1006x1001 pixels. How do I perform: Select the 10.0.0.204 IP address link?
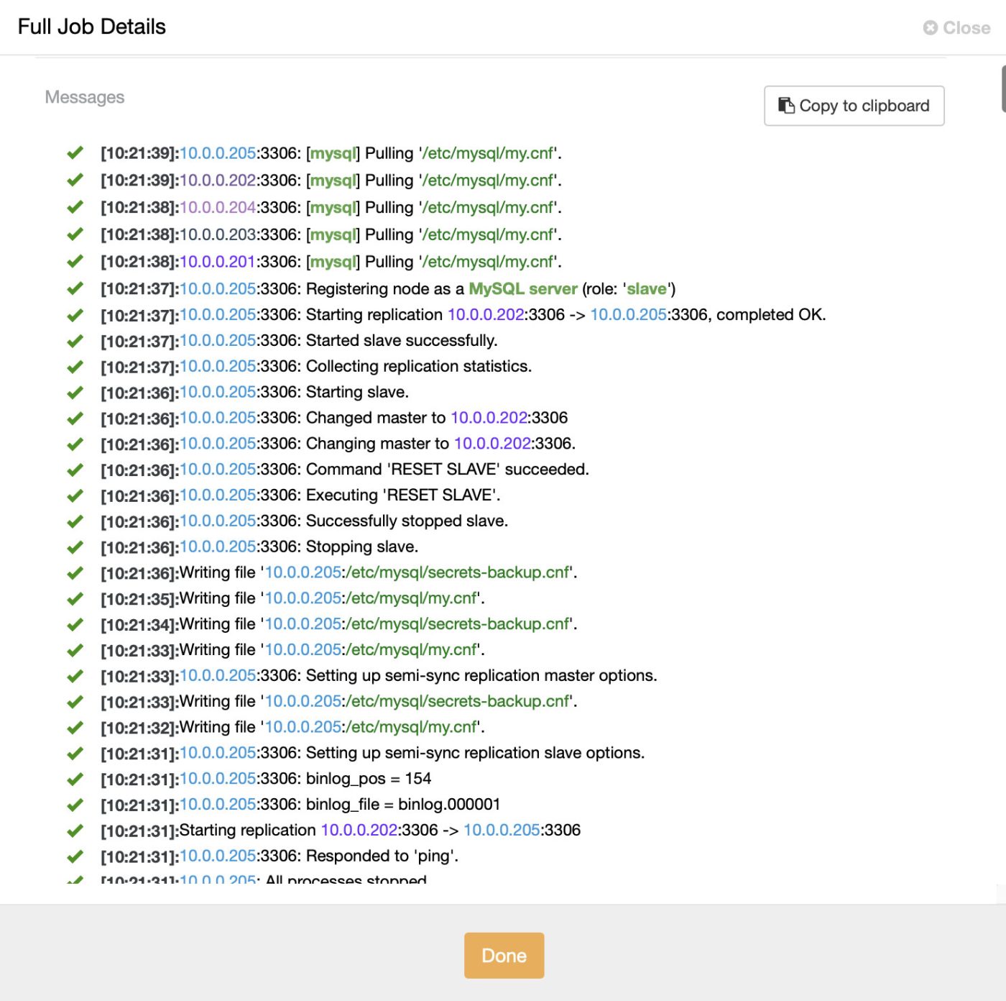coord(217,207)
